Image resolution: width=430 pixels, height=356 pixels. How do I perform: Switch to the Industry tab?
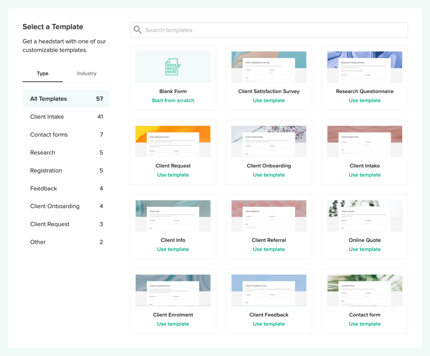click(x=86, y=74)
